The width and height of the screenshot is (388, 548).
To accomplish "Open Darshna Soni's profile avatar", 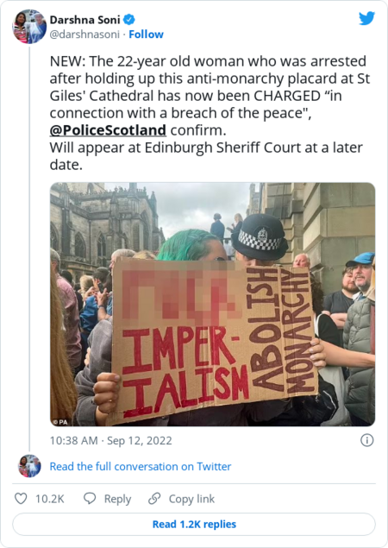I will [29, 27].
